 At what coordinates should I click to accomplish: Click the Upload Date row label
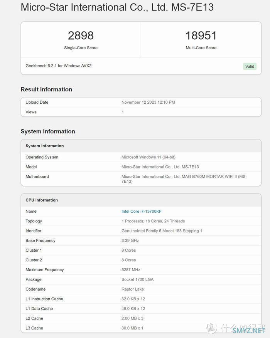[37, 102]
